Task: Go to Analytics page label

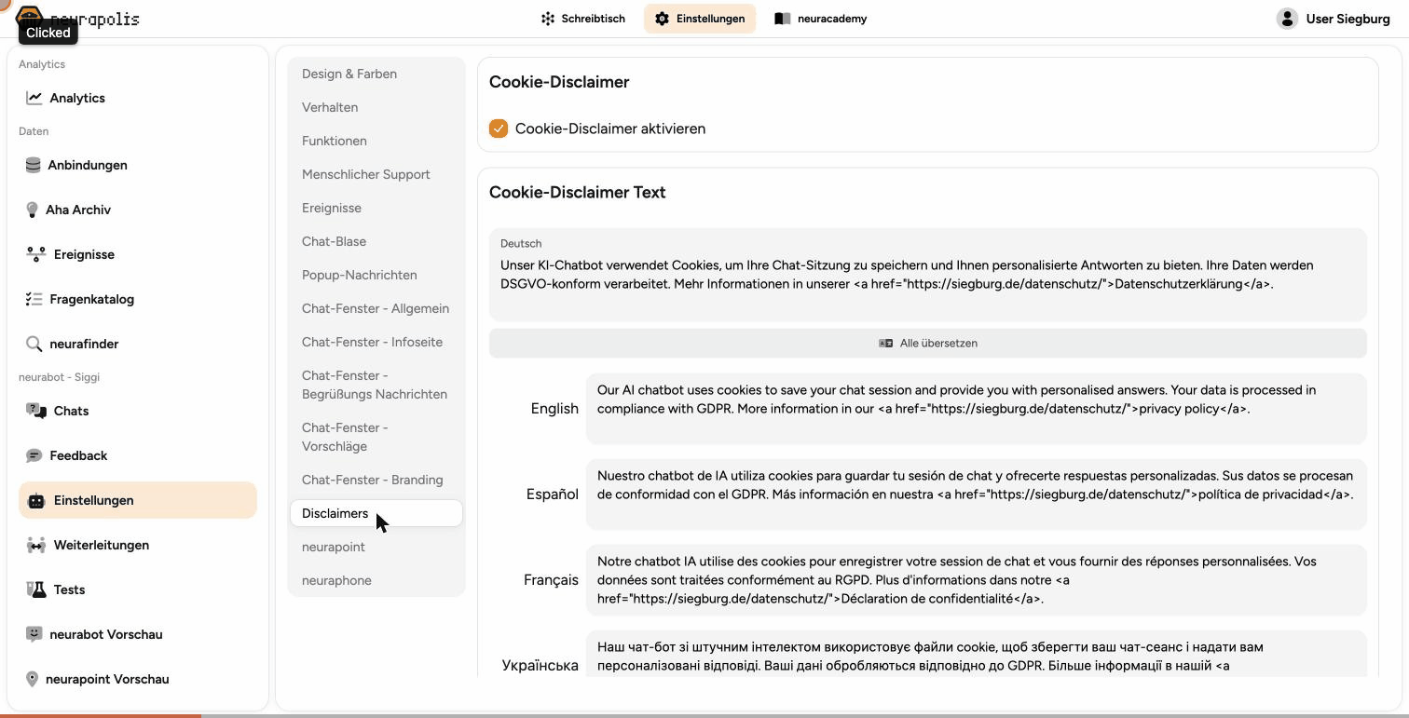Action: (77, 98)
